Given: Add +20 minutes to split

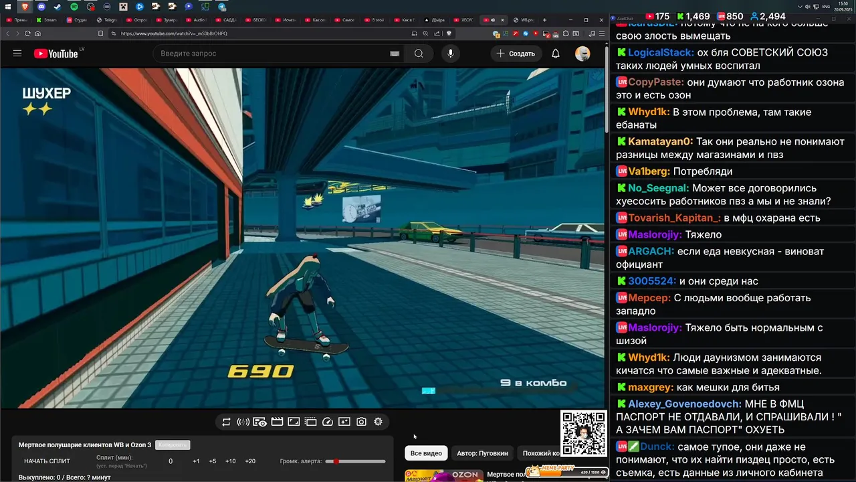Looking at the screenshot, I should click(x=250, y=461).
